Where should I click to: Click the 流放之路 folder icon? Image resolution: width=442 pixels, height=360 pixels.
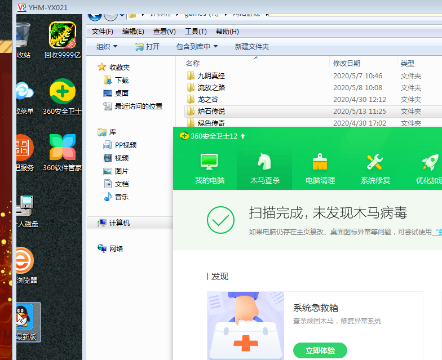point(191,87)
